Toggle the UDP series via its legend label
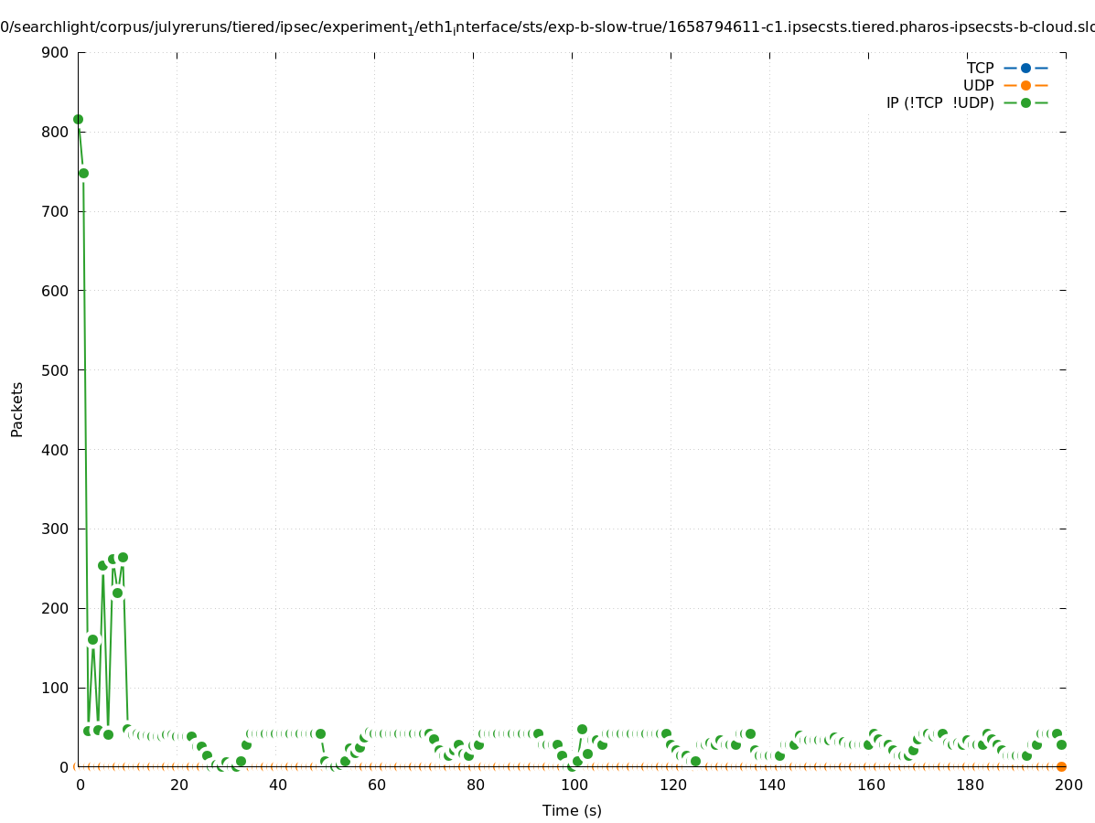Viewport: 1095px width, 823px height. pyautogui.click(x=978, y=85)
